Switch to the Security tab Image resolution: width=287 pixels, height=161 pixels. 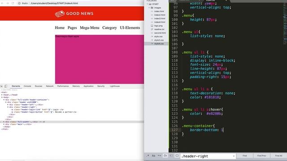[x=101, y=86]
